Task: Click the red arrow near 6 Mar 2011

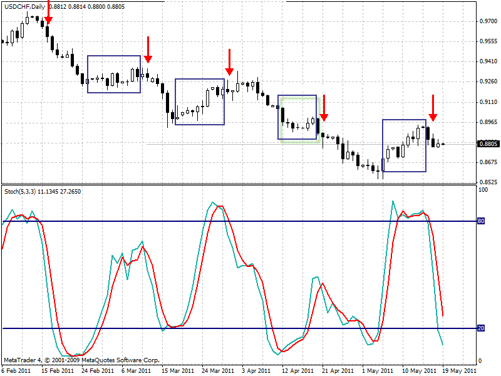Action: click(148, 50)
